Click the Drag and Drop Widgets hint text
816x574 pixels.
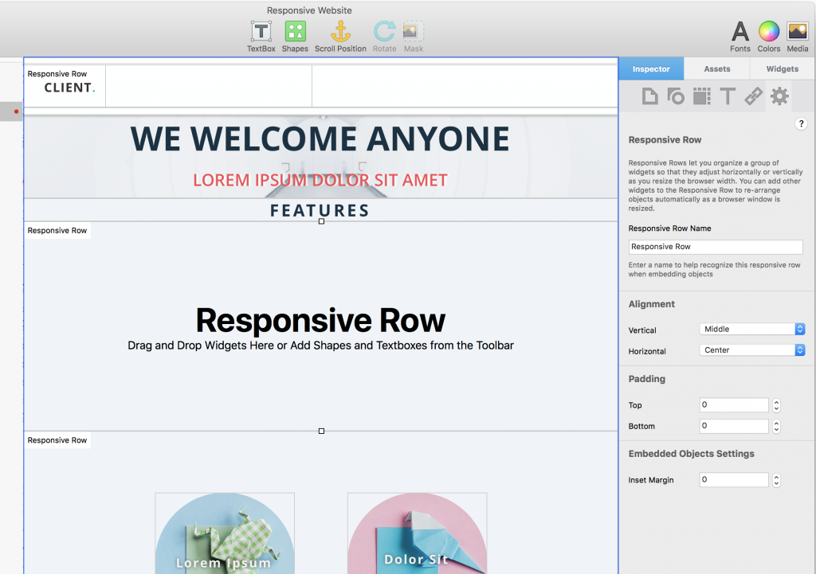pyautogui.click(x=320, y=346)
